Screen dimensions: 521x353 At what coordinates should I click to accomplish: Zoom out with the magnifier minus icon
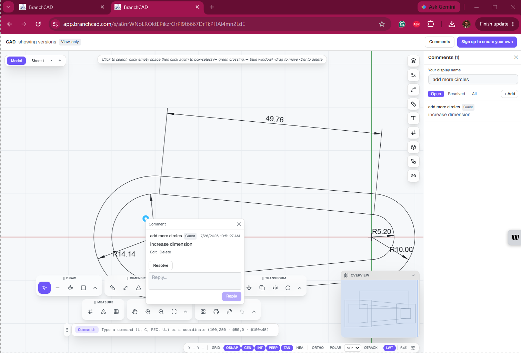pos(161,312)
